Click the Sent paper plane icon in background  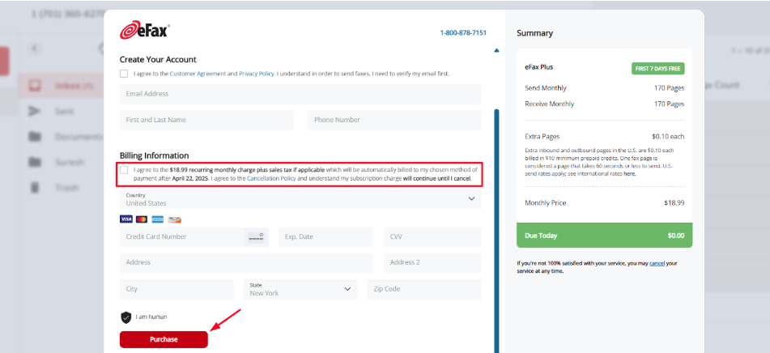click(34, 112)
